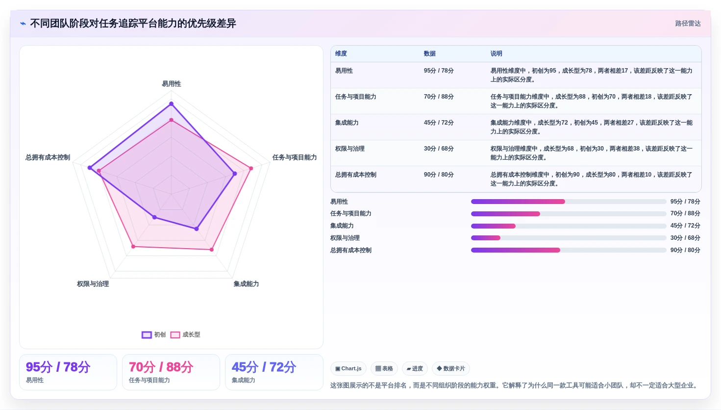The image size is (721, 410).
Task: Click the 总拥有成本控制 progress bar
Action: point(569,250)
